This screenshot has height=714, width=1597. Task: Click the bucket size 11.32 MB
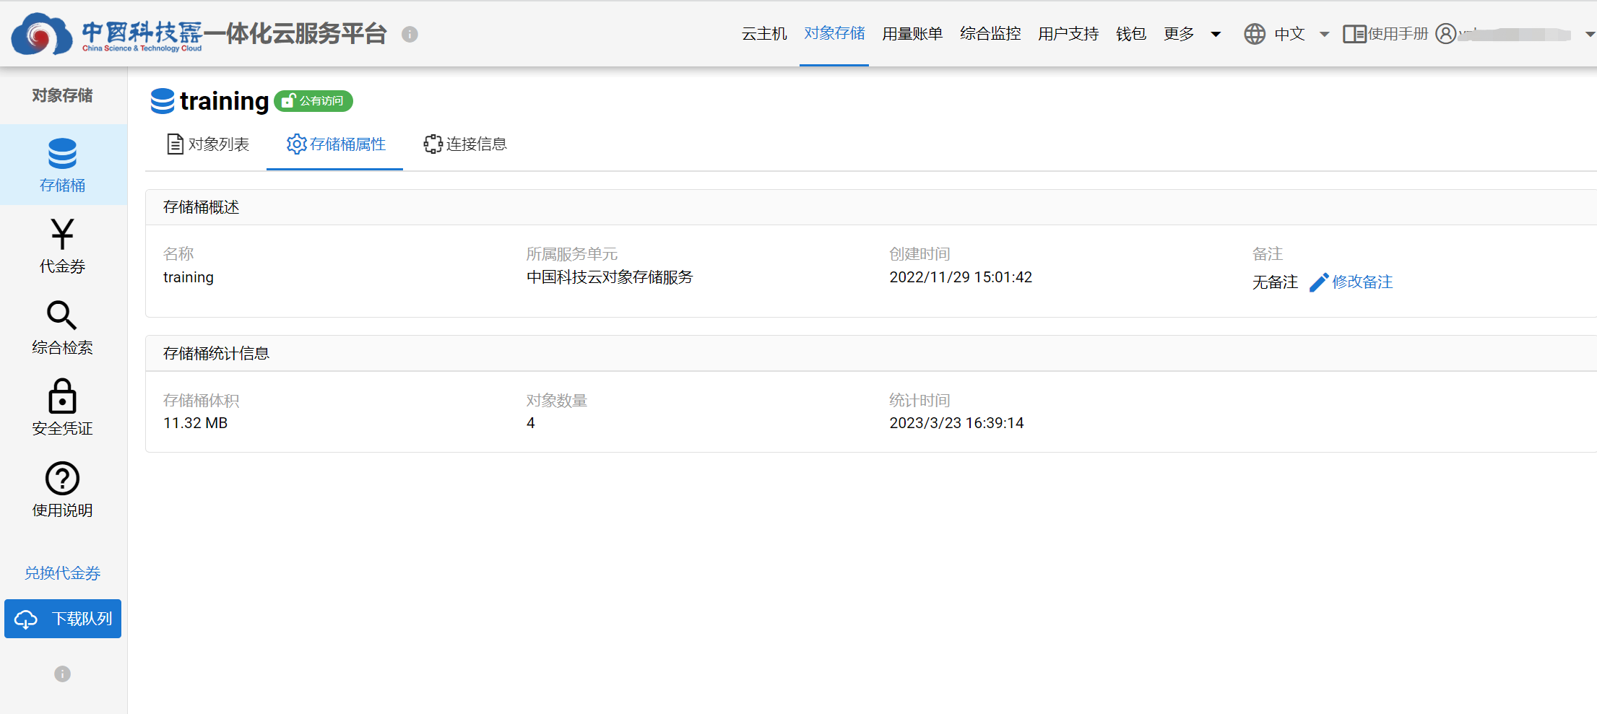coord(195,423)
